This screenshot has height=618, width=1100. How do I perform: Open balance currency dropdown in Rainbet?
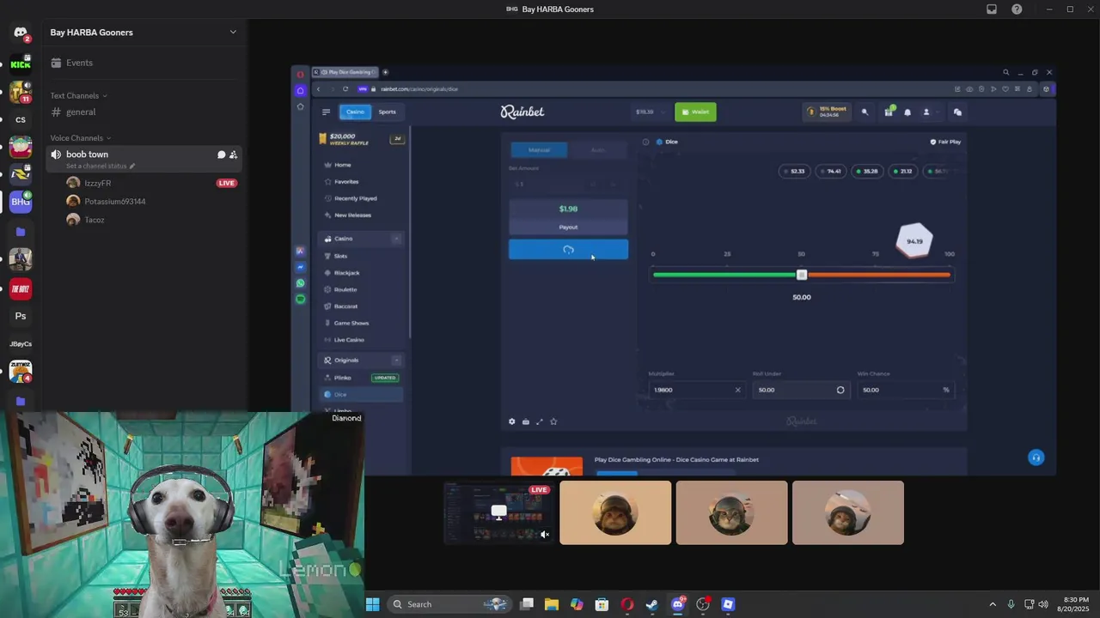point(650,112)
